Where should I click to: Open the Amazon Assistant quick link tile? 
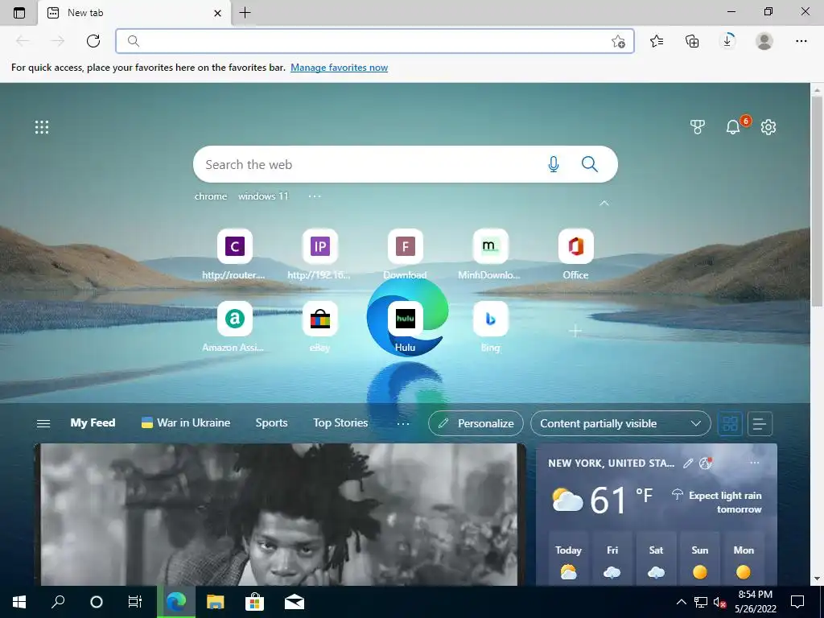click(234, 327)
